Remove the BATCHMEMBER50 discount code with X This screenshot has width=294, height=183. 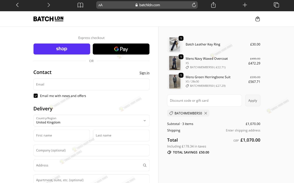click(206, 113)
